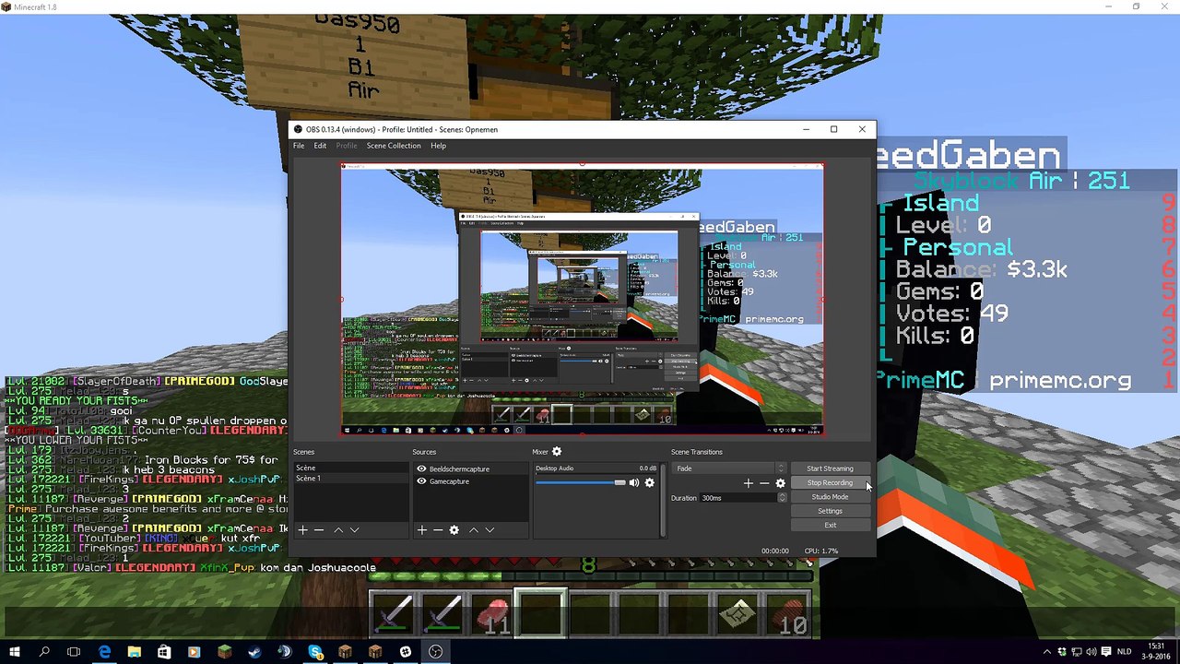Screen dimensions: 1180x664
Task: Click the Duration 300ms field
Action: [738, 498]
